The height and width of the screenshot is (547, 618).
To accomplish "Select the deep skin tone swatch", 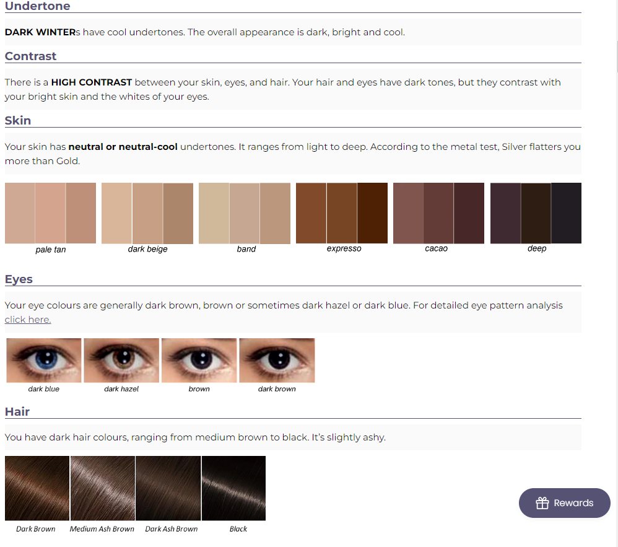I will (536, 213).
